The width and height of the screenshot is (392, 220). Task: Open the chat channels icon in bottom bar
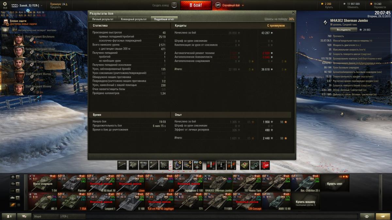(x=24, y=216)
